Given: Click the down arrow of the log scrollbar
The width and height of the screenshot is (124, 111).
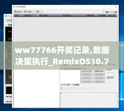Looking at the screenshot, I should tap(116, 106).
